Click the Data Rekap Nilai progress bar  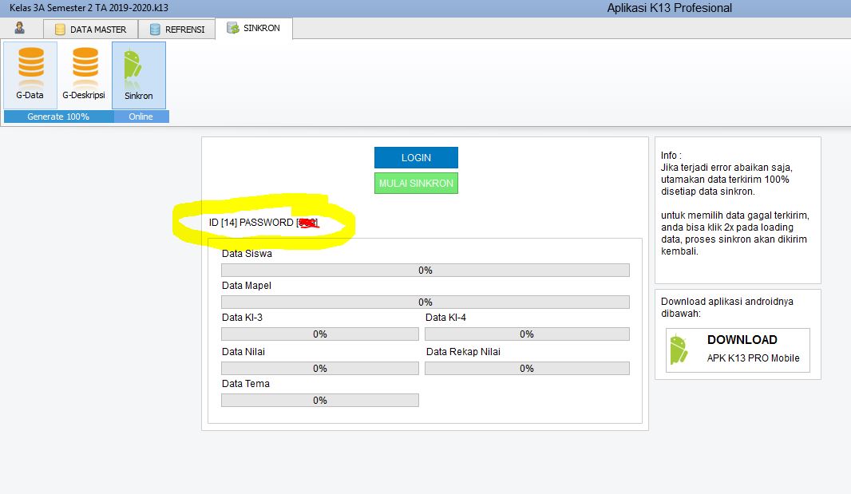pyautogui.click(x=526, y=369)
